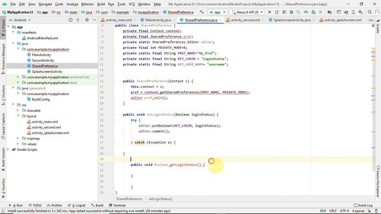The image size is (381, 214).
Task: Toggle the Gradle panel on right edge
Action: pos(378,27)
